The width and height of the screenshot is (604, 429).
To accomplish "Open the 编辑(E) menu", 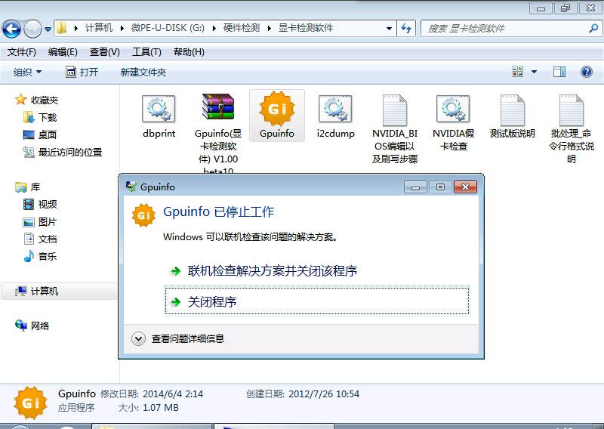I will 63,52.
